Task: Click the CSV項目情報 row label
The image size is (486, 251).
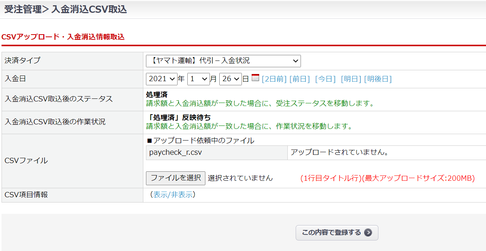Action: (26, 195)
